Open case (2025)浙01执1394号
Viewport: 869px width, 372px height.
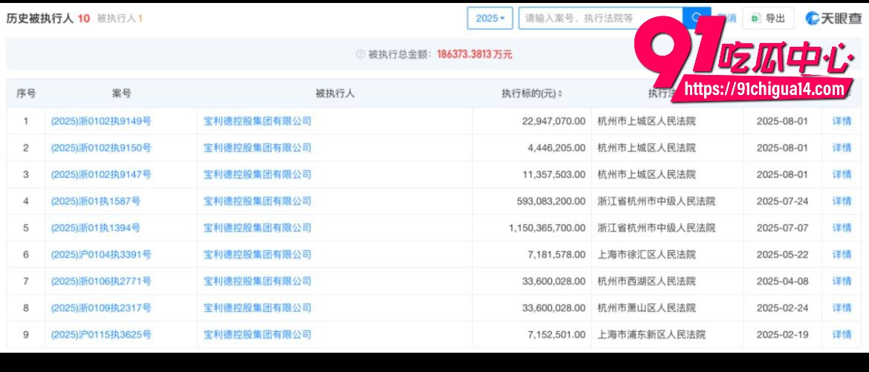click(x=95, y=227)
